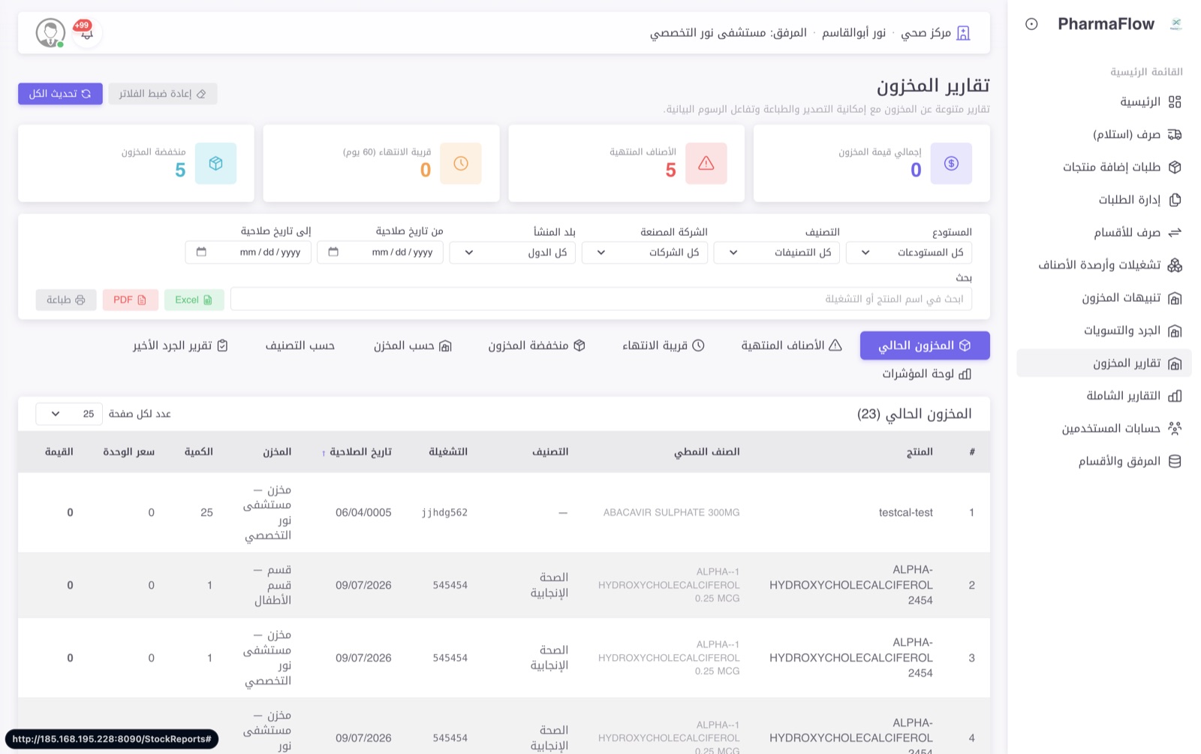Open calendar picker for من تاريخ صلاحية

point(333,252)
